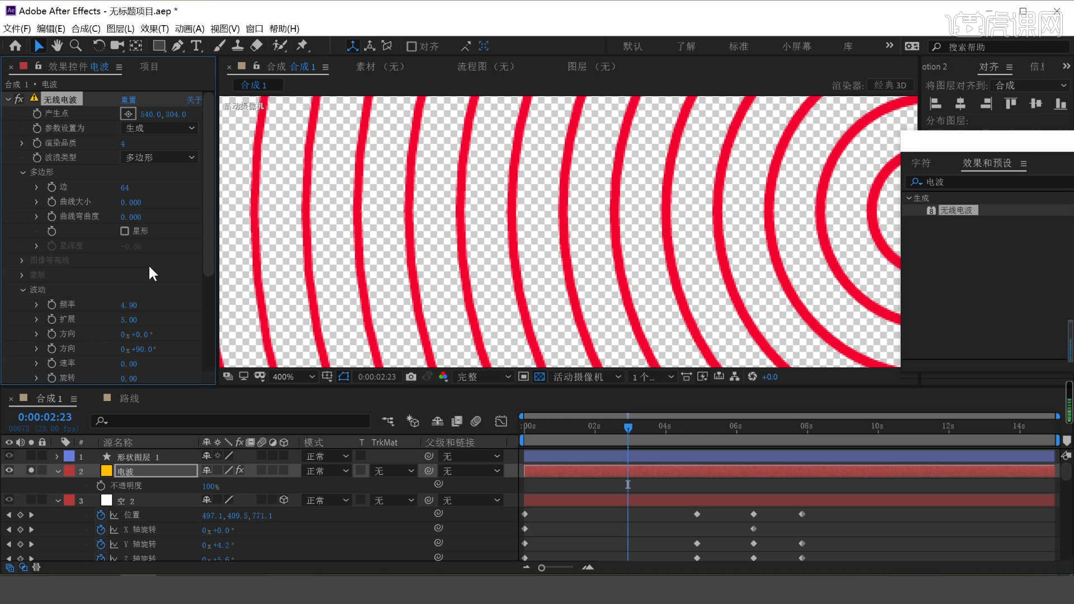Toggle stopwatch for 位置 property in timeline
Image resolution: width=1074 pixels, height=604 pixels.
pos(101,515)
